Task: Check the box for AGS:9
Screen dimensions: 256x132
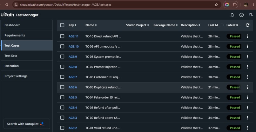Action: pyautogui.click(x=62, y=56)
